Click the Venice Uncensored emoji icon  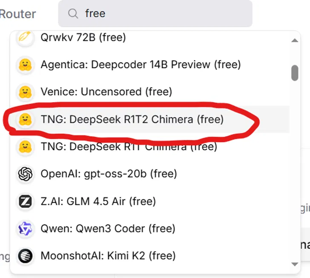[25, 92]
